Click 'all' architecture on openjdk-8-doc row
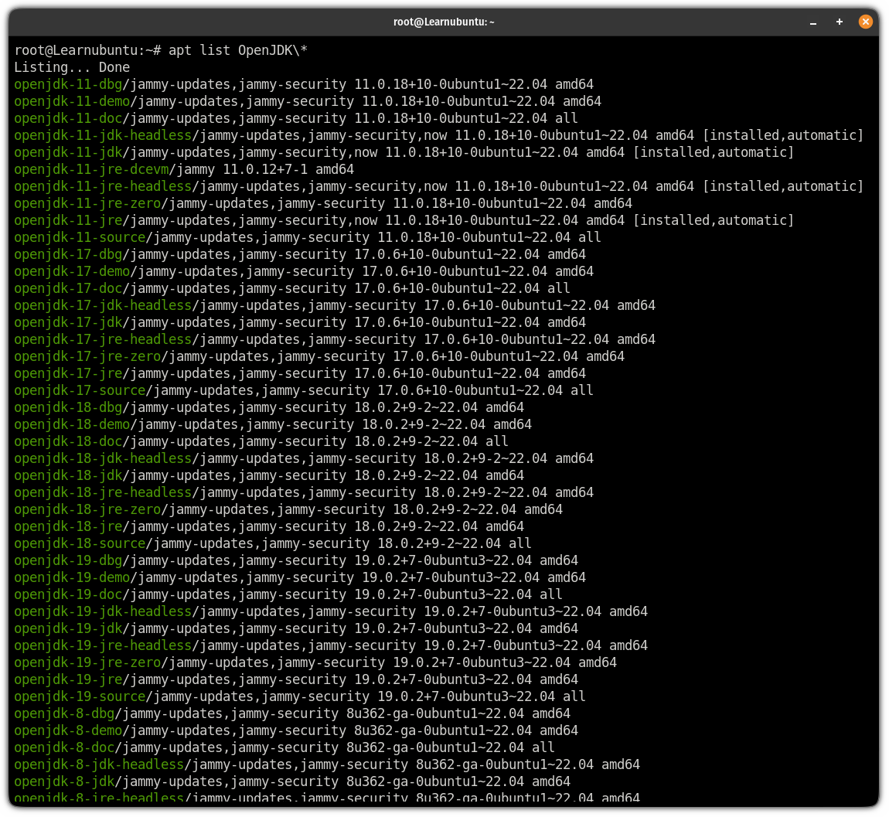The height and width of the screenshot is (817, 889). coord(543,748)
